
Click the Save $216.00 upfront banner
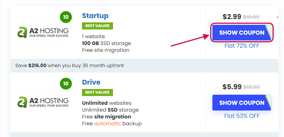coord(144,65)
